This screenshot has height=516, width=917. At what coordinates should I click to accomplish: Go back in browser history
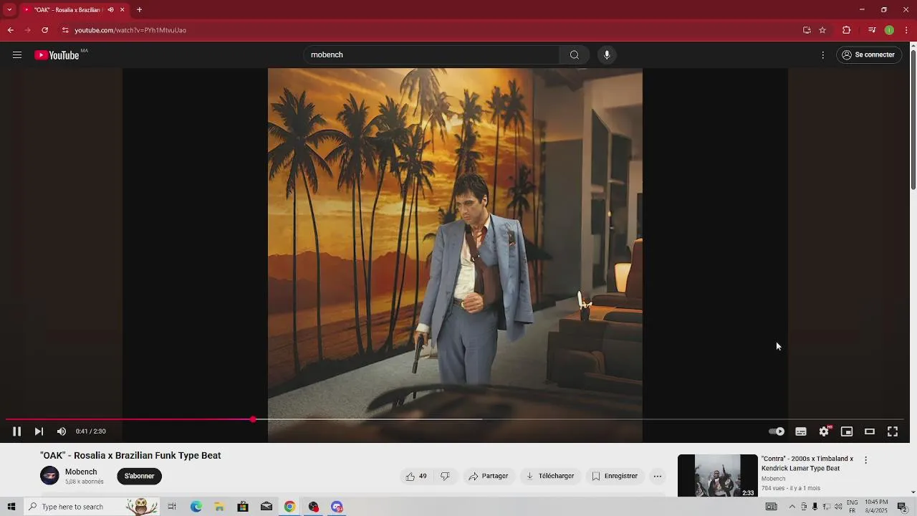pos(10,30)
